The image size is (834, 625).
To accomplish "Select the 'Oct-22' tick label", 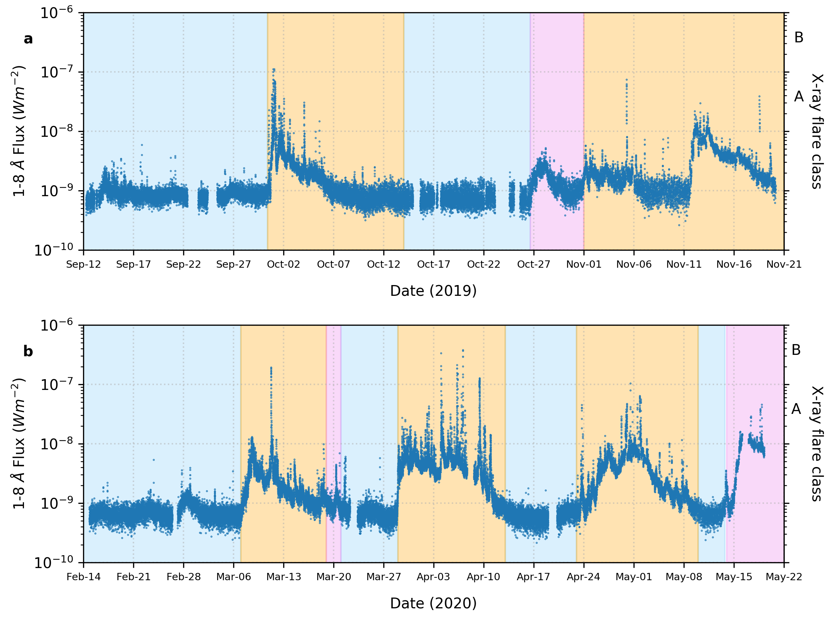I will [x=484, y=265].
